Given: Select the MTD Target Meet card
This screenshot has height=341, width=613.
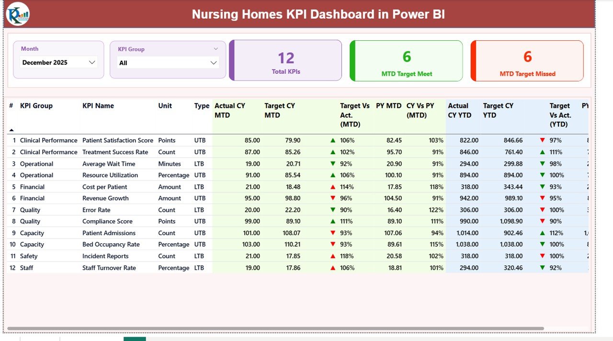Looking at the screenshot, I should [x=407, y=61].
